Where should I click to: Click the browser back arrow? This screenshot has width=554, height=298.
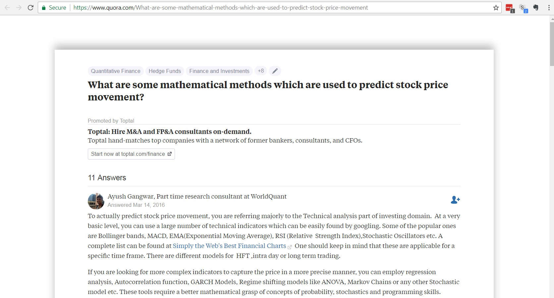(x=7, y=8)
